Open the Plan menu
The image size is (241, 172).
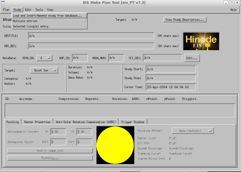6,10
